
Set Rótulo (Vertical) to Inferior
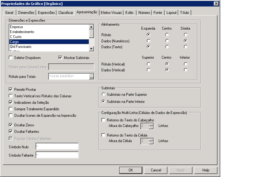[186, 64]
